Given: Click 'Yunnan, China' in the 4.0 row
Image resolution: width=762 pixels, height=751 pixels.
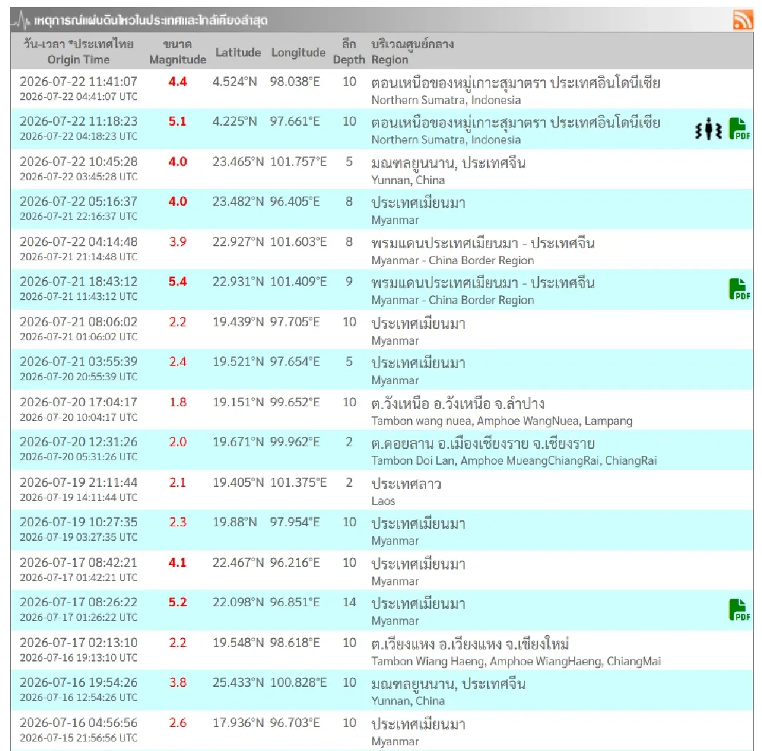Looking at the screenshot, I should [408, 180].
